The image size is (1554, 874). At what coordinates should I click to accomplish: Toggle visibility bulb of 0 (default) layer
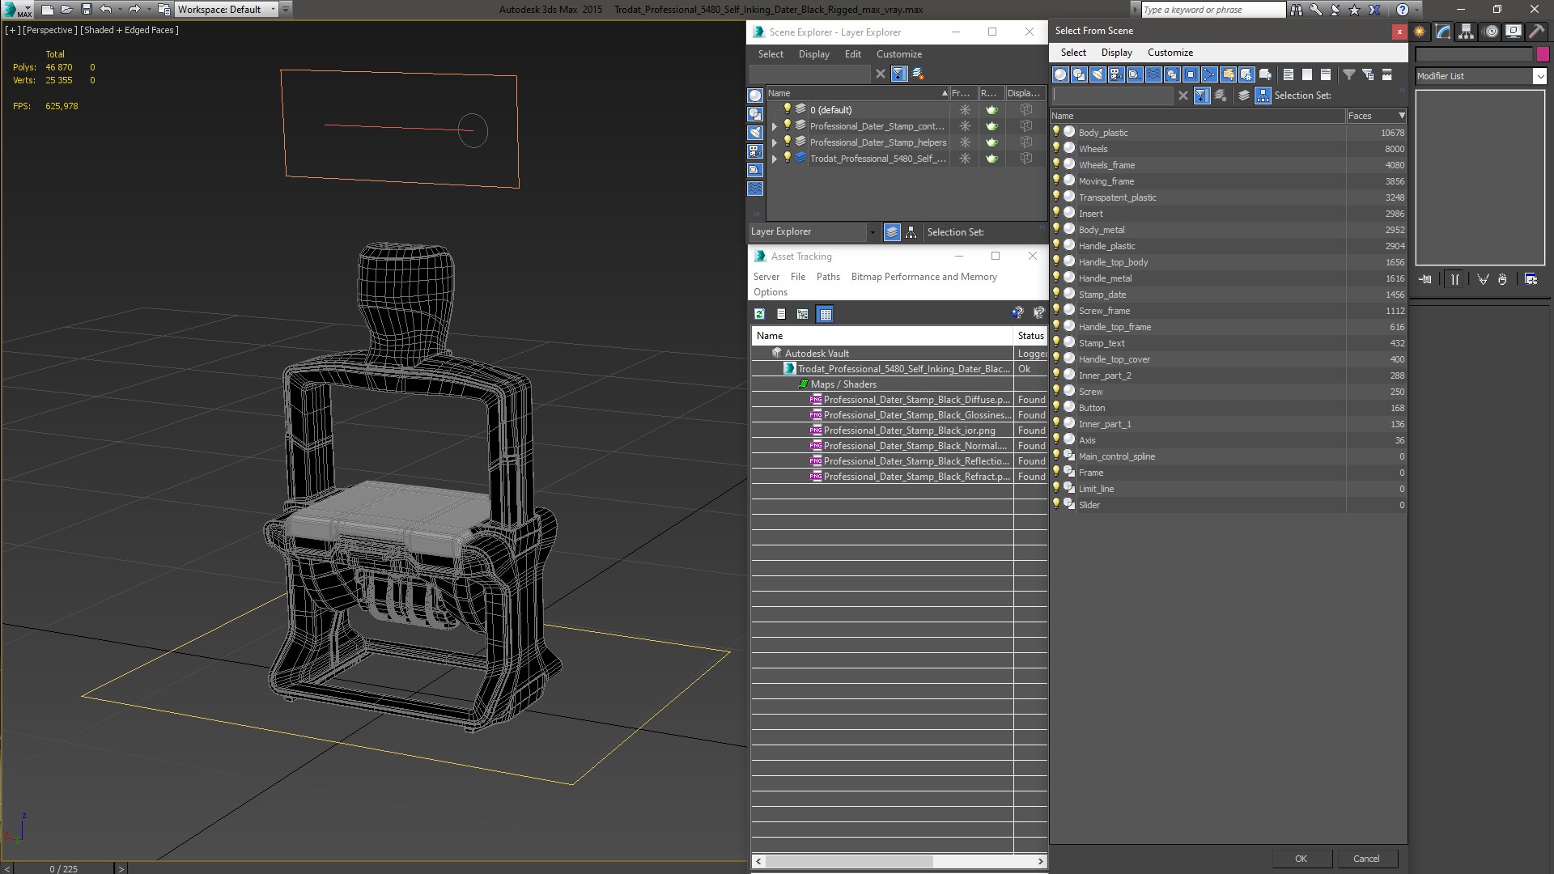787,109
